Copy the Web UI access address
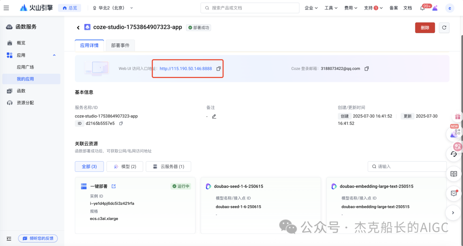 tap(219, 69)
